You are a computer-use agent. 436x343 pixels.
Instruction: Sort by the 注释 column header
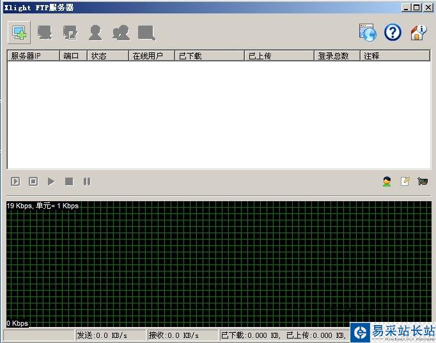[x=395, y=56]
